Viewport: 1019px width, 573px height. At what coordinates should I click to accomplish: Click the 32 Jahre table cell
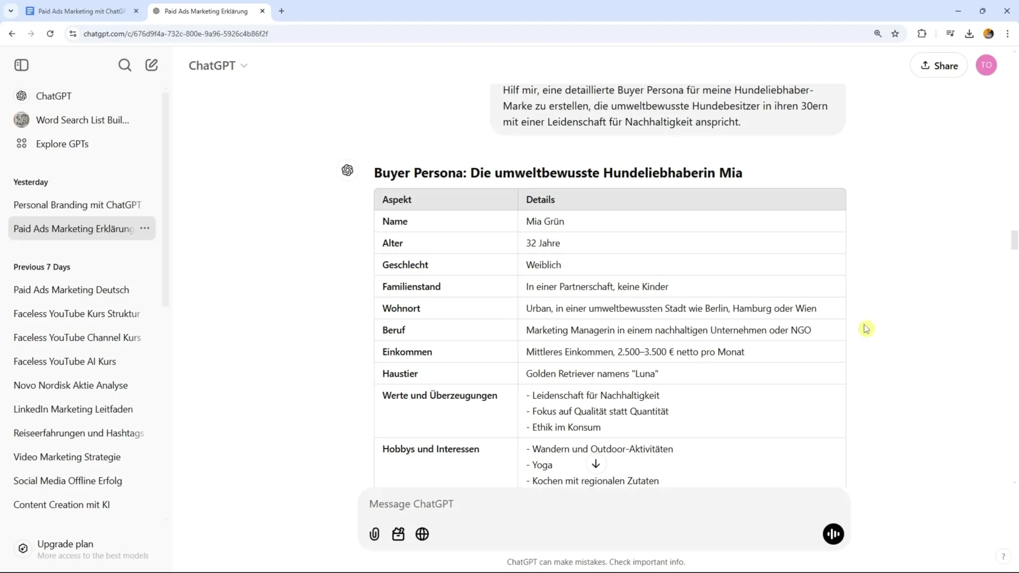click(681, 243)
